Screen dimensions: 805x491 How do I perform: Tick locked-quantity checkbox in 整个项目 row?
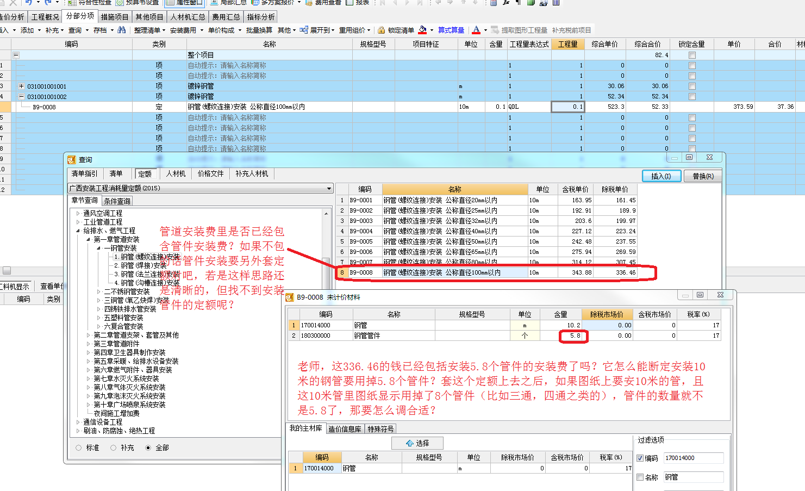[x=692, y=55]
